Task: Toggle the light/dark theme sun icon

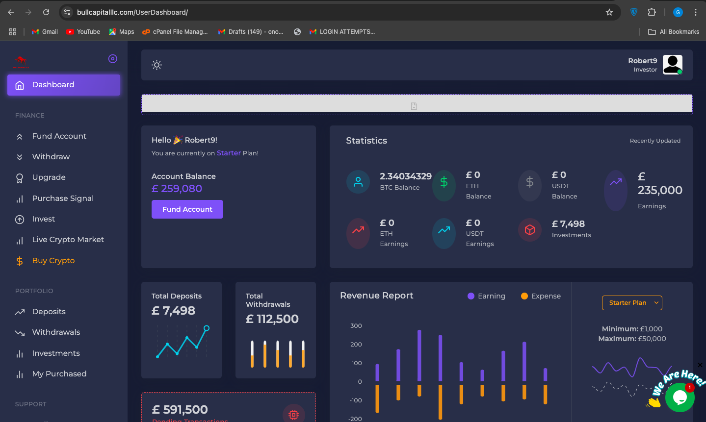Action: click(x=157, y=65)
